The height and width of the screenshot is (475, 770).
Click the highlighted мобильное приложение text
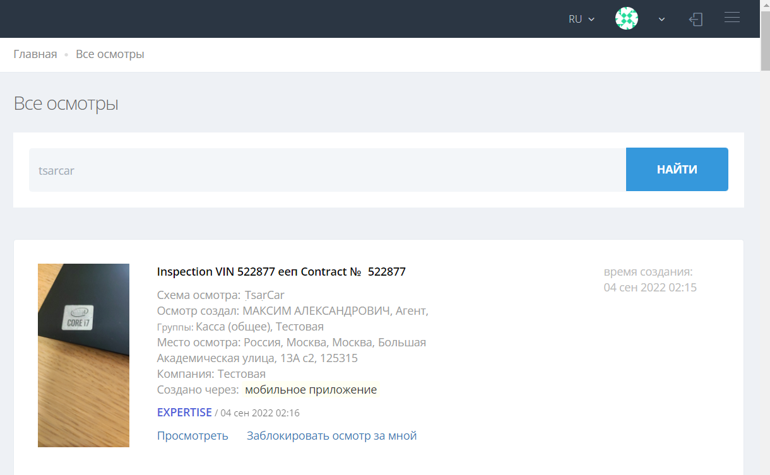pyautogui.click(x=311, y=390)
